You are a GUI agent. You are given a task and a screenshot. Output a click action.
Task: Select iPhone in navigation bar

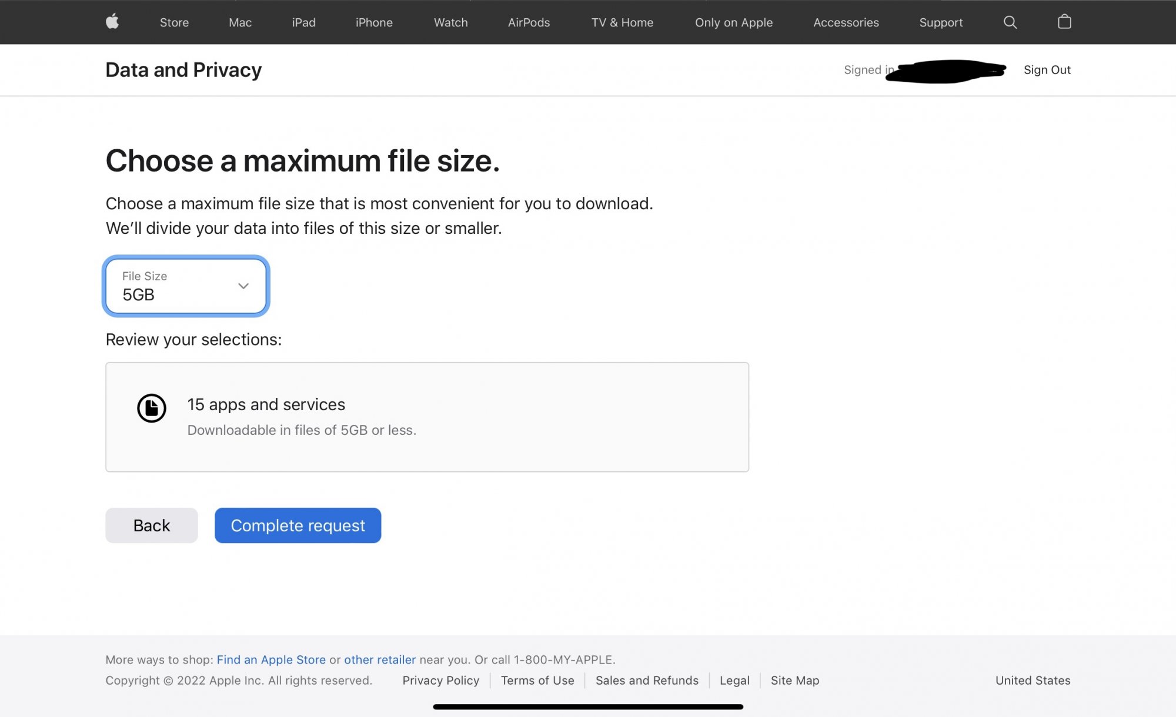point(374,22)
